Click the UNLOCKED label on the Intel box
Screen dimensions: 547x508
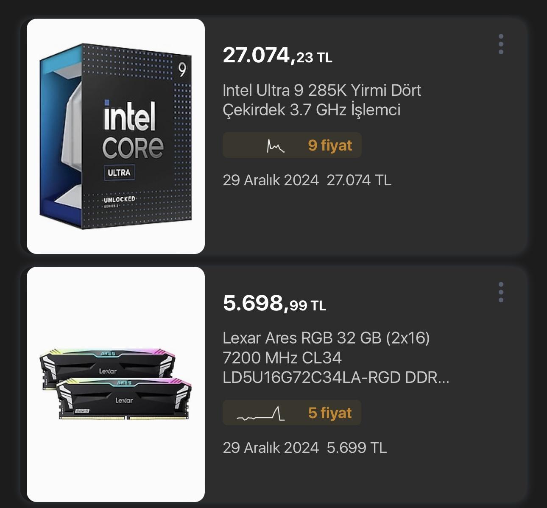[120, 199]
